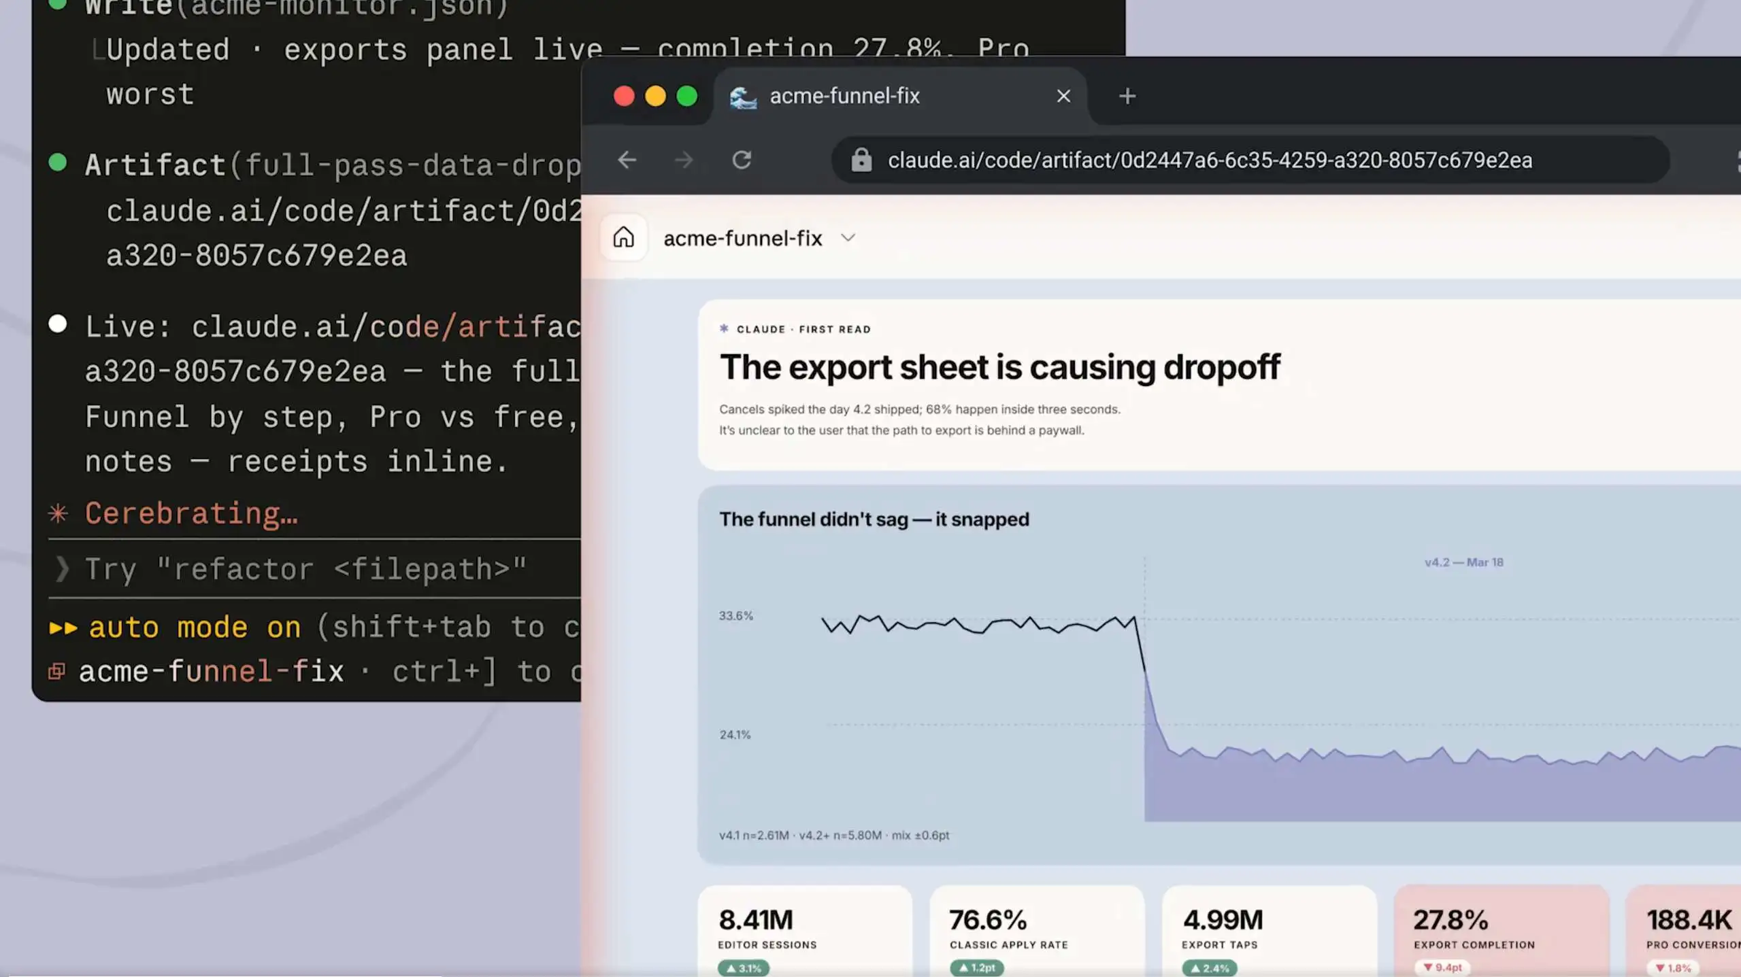1741x977 pixels.
Task: Click the 24.1% axis label on the chart
Action: (x=735, y=735)
